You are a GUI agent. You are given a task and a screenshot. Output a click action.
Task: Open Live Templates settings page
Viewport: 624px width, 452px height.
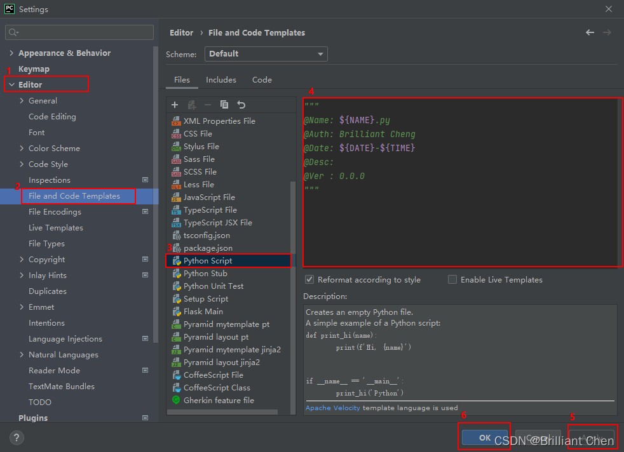pyautogui.click(x=56, y=228)
